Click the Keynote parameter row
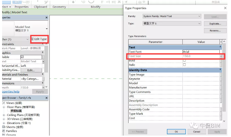Screen dimensions: 231x137 click(x=174, y=79)
